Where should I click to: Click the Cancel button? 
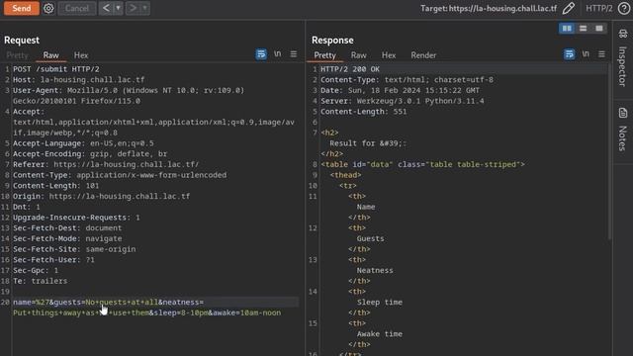tap(77, 8)
